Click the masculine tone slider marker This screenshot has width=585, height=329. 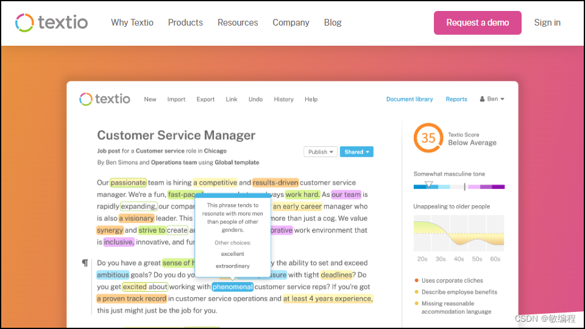coord(428,184)
